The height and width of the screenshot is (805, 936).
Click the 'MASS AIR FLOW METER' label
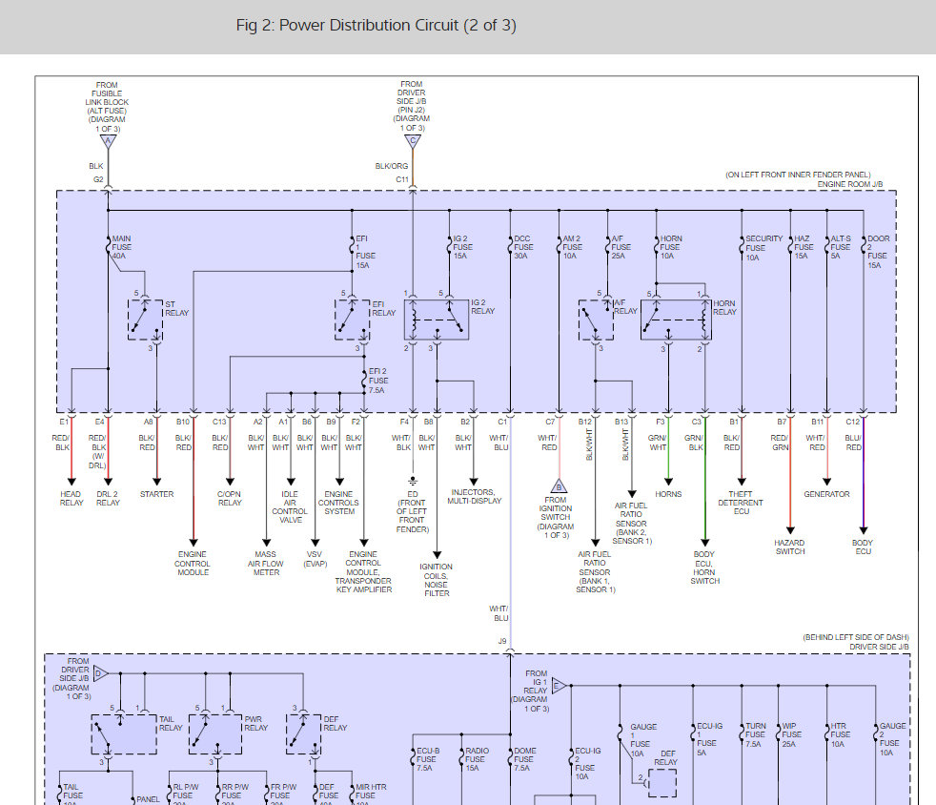[266, 563]
